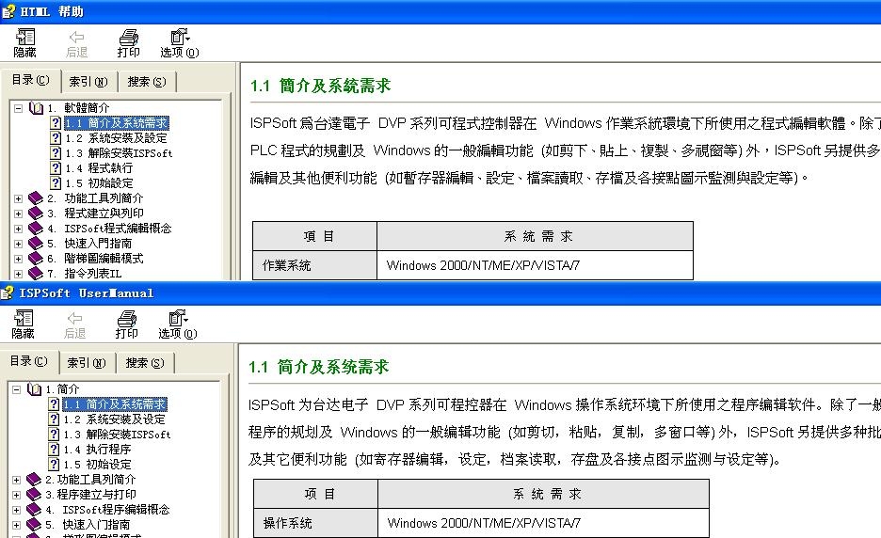Viewport: 881px width, 538px height.
Task: Open topic 1.5 初始设定
Action: 97,465
